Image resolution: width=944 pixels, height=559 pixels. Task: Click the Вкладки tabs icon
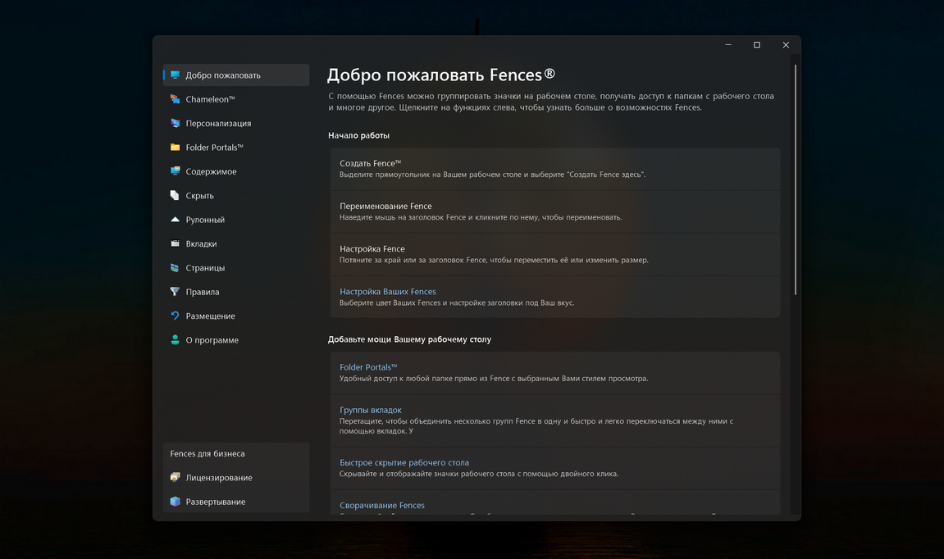[176, 243]
